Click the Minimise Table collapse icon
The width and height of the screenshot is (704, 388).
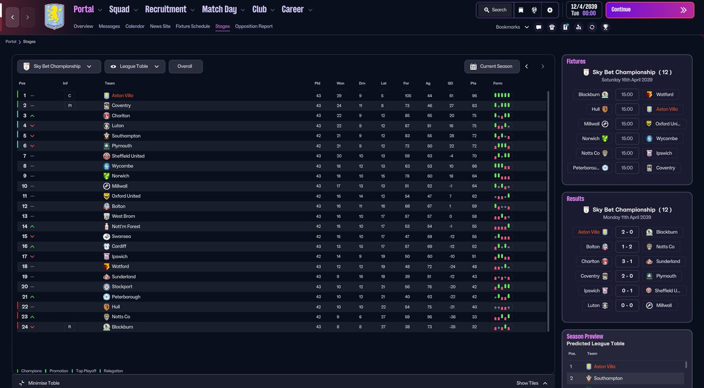pyautogui.click(x=22, y=383)
